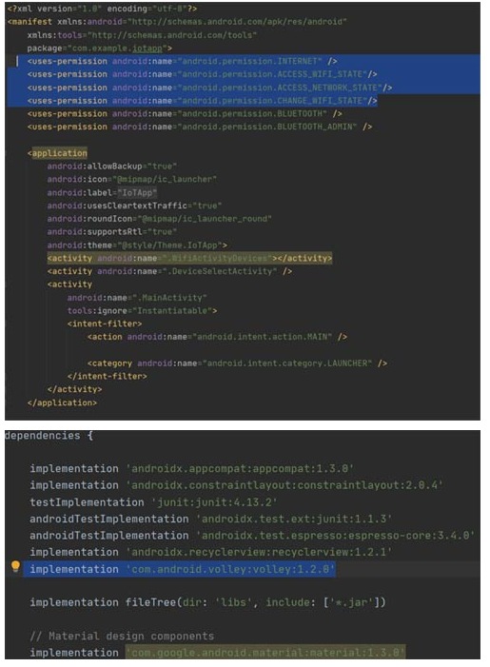490x667 pixels.
Task: Click the dependencies opening brace line
Action: tap(49, 436)
